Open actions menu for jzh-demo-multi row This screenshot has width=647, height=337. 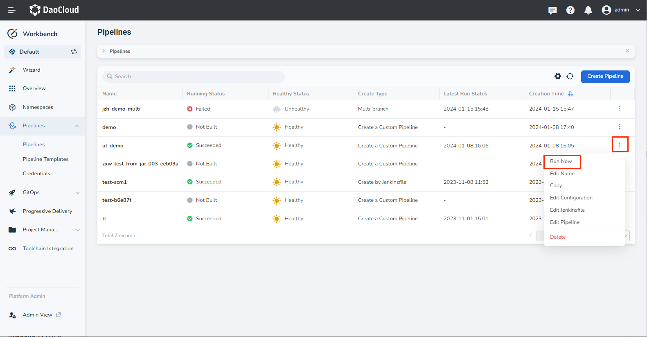pos(620,109)
